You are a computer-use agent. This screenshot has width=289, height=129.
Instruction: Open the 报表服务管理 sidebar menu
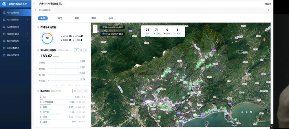click(16, 34)
